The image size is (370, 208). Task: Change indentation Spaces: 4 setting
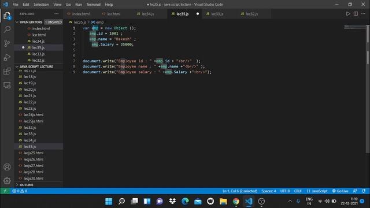(x=268, y=191)
